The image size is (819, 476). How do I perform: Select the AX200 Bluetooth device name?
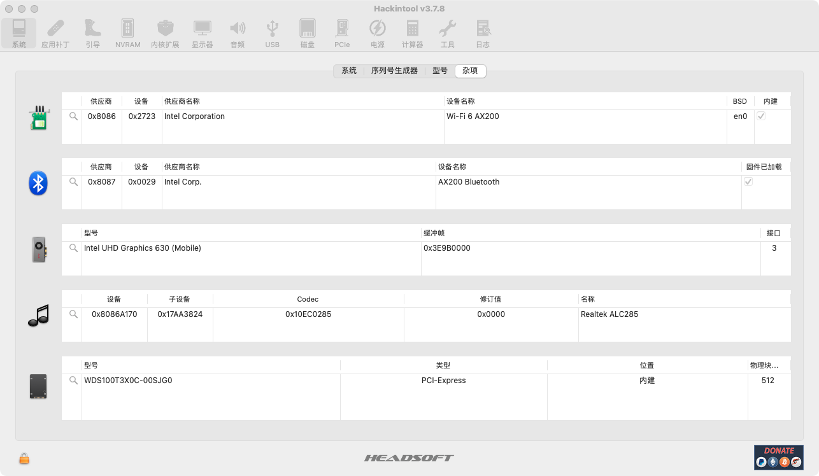[x=469, y=182]
